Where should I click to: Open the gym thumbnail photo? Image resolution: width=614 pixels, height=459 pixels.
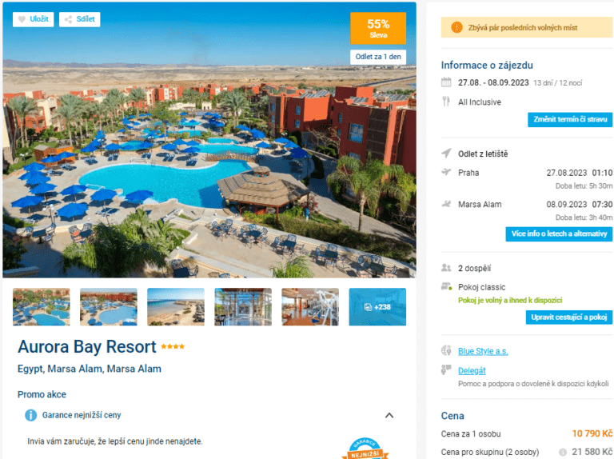click(x=310, y=307)
